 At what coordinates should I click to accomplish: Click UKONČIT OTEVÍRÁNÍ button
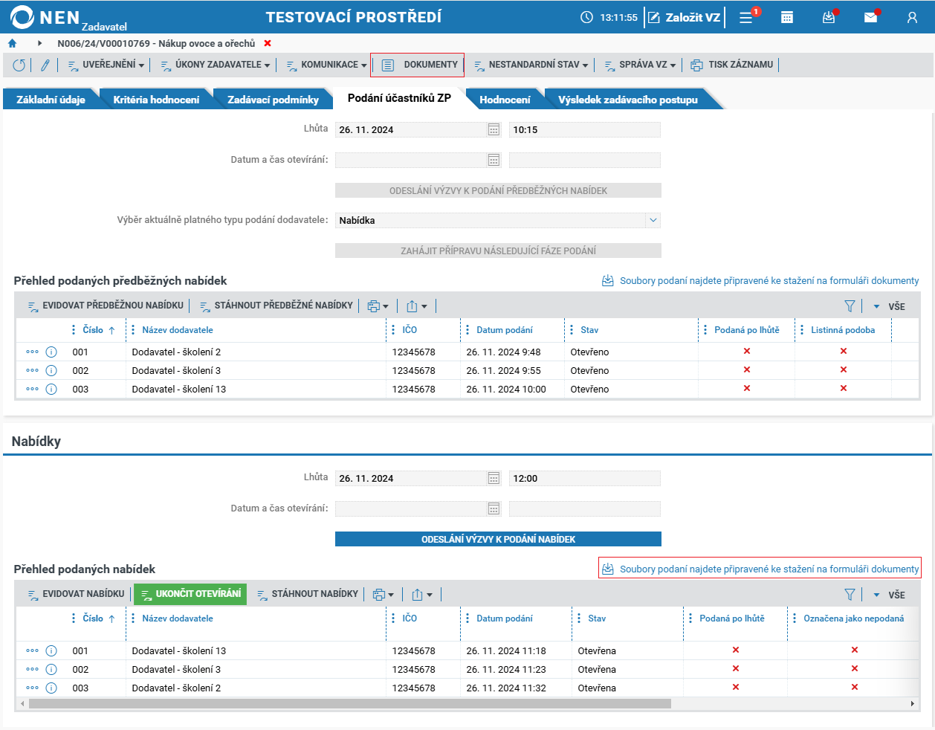pos(190,594)
